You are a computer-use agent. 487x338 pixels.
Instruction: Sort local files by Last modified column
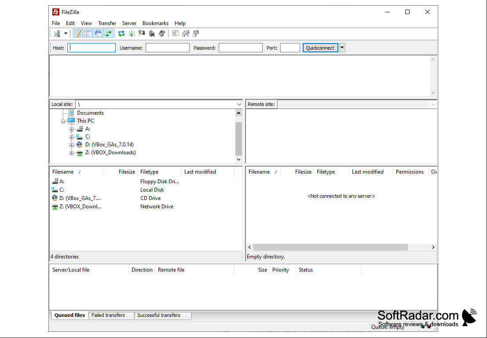point(208,172)
